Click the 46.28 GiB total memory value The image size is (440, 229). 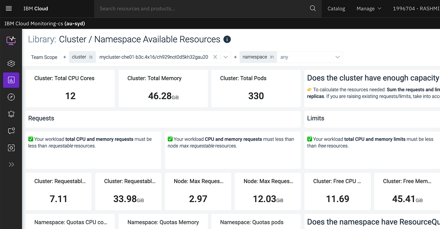pyautogui.click(x=163, y=96)
